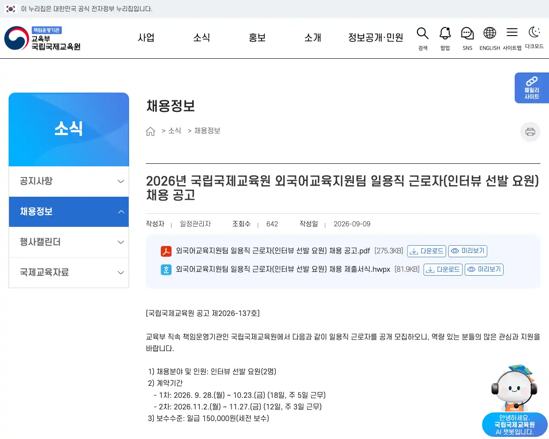Click the 소식 breadcrumb link

pyautogui.click(x=175, y=131)
